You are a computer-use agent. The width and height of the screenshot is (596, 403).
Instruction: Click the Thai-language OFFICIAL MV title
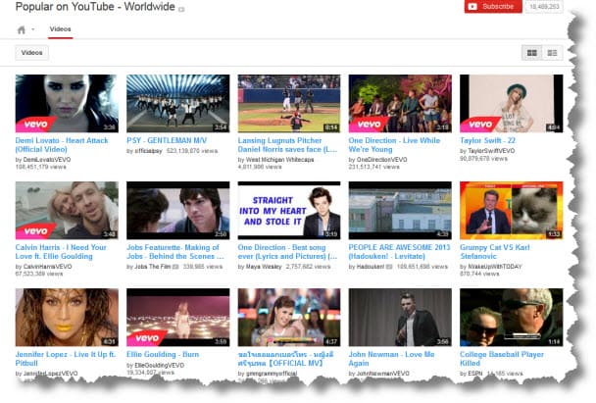(x=286, y=359)
